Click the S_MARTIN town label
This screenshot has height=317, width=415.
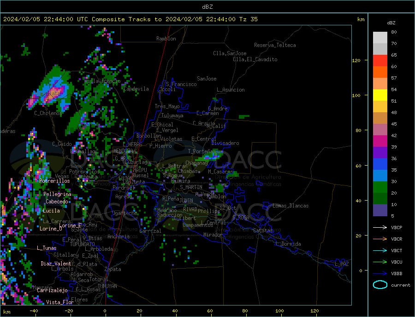click(x=191, y=187)
